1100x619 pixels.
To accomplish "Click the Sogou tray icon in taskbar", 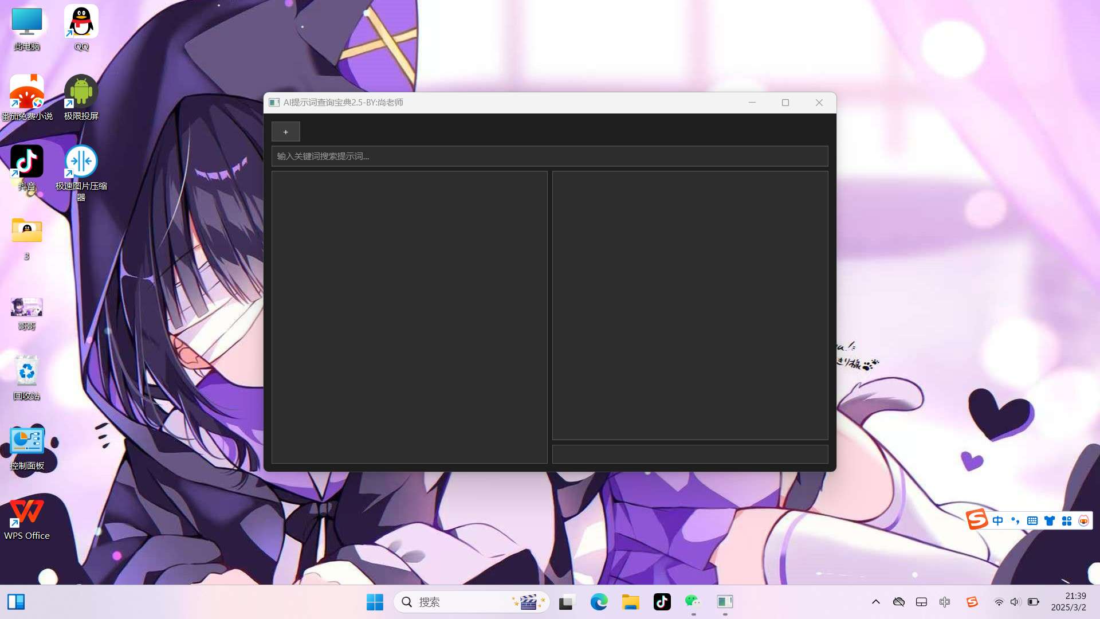I will tap(972, 602).
